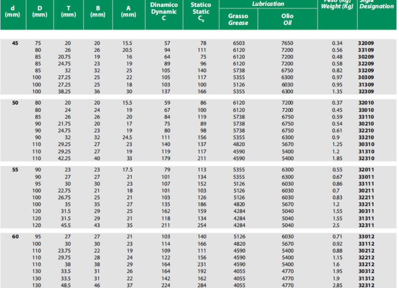Select designation 30209

[x=366, y=57]
